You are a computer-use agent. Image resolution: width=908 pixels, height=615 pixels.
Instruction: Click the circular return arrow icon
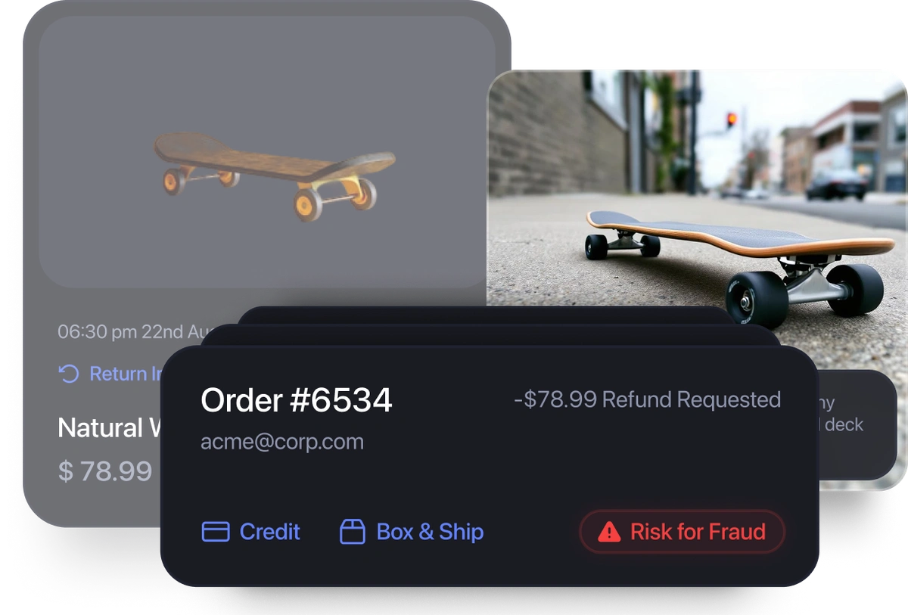click(69, 374)
